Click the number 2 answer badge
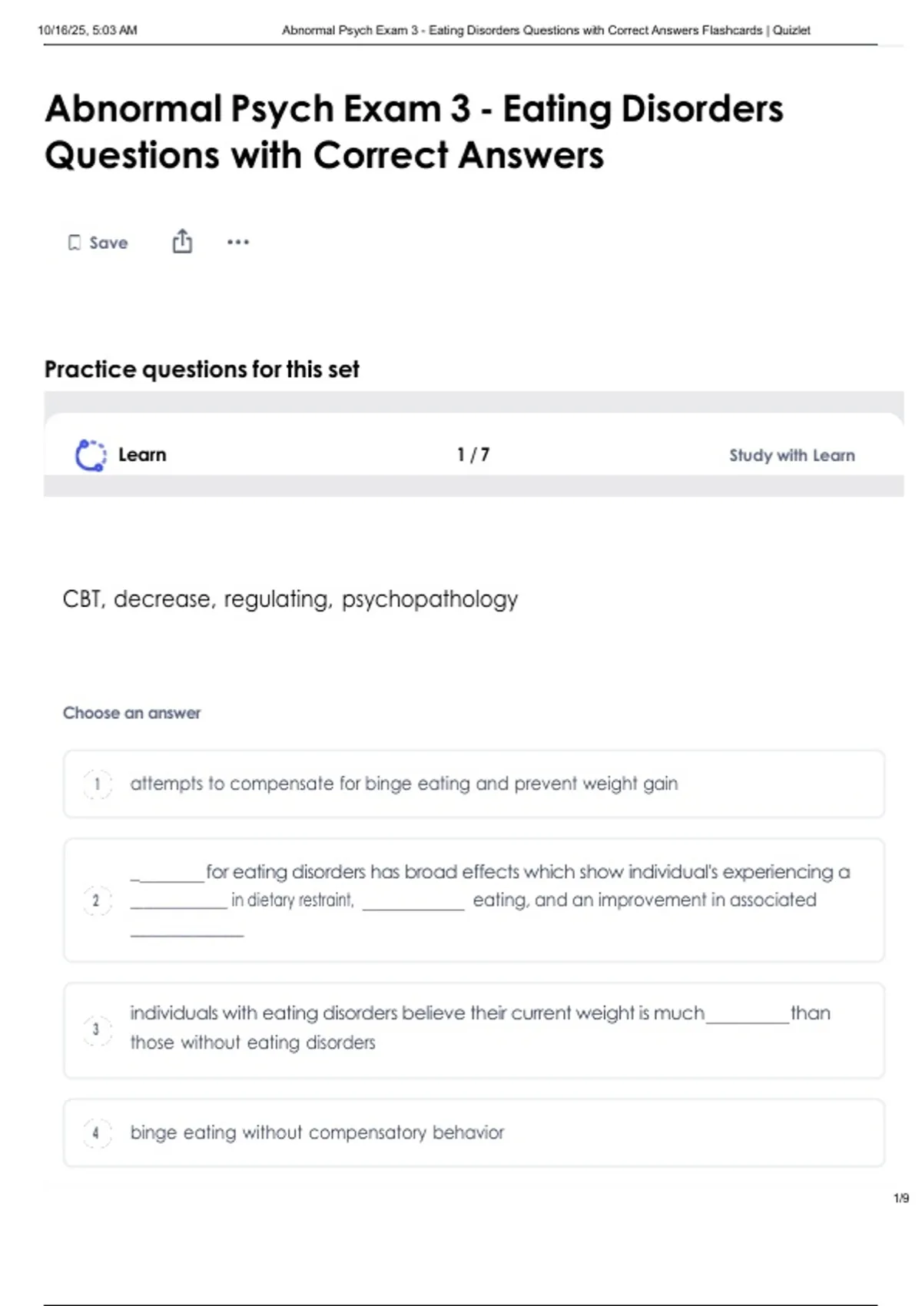 click(x=97, y=900)
